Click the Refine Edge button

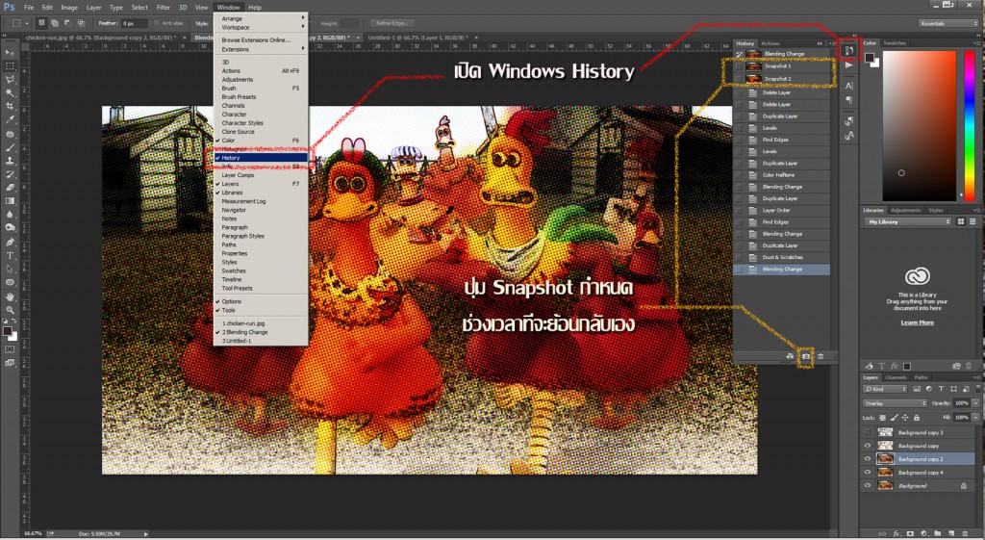click(392, 23)
